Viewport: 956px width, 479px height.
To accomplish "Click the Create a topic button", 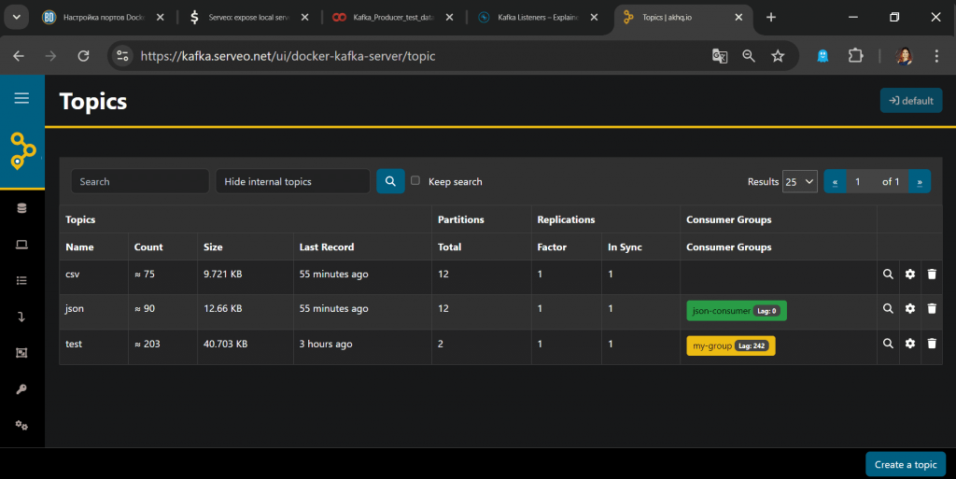I will coord(906,464).
